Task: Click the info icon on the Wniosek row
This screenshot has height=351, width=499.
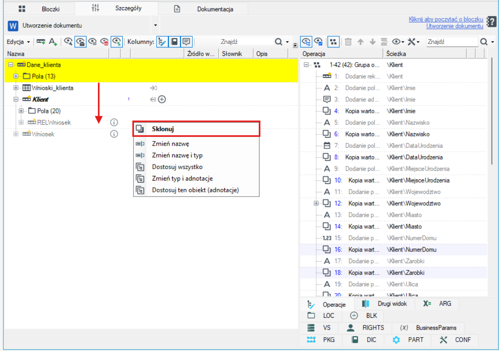Action: tap(114, 134)
